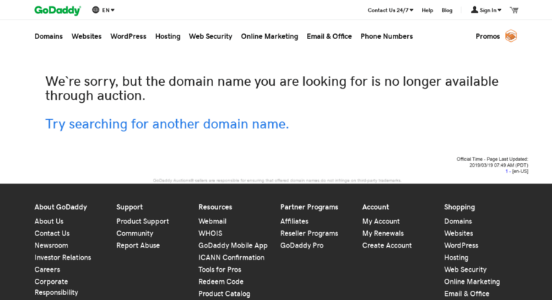This screenshot has height=300, width=552.
Task: Open Help in top bar
Action: [x=427, y=10]
